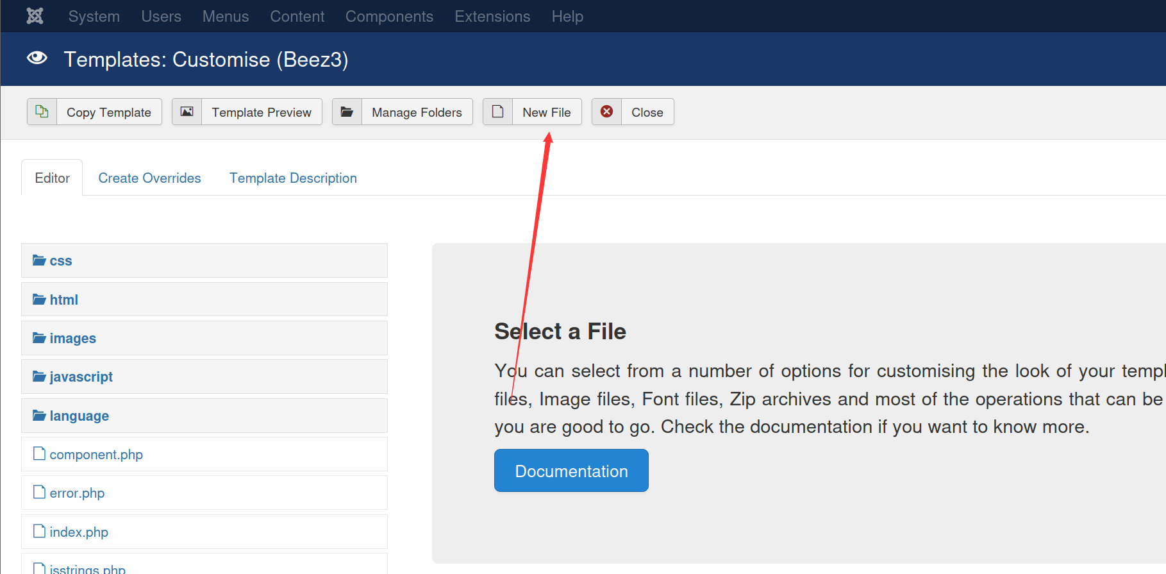
Task: Open error.php in the editor
Action: pyautogui.click(x=77, y=493)
